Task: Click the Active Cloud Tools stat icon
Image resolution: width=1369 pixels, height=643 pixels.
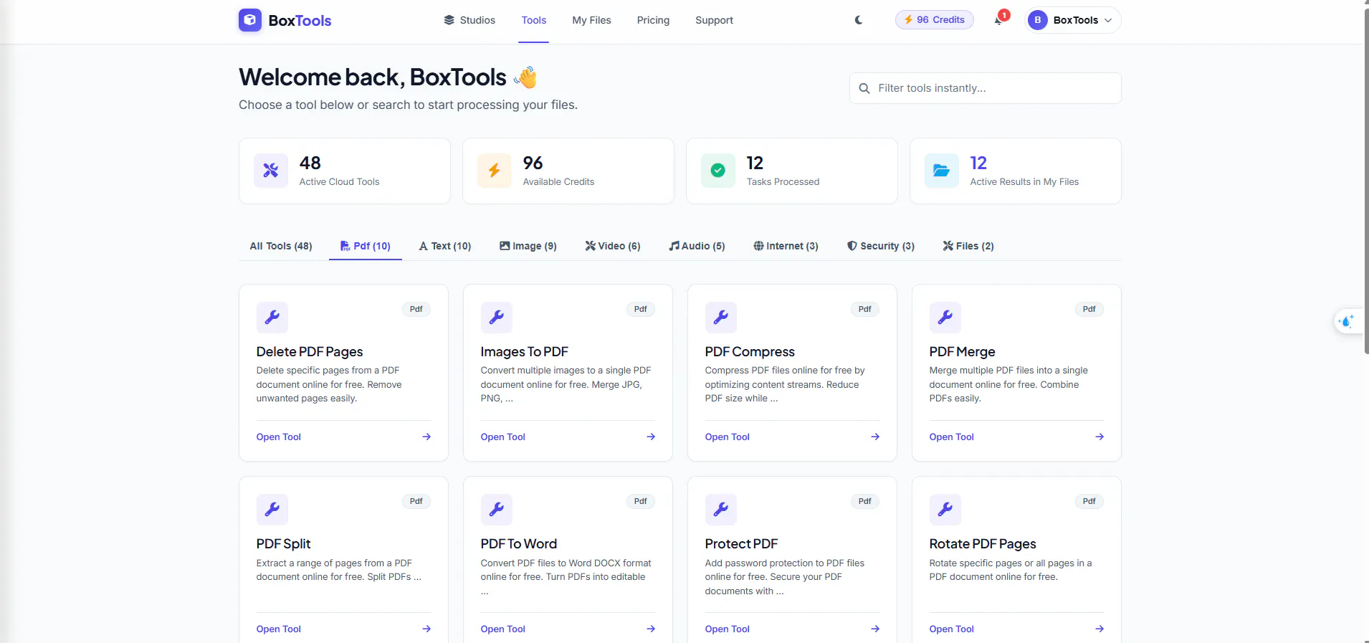Action: [271, 171]
